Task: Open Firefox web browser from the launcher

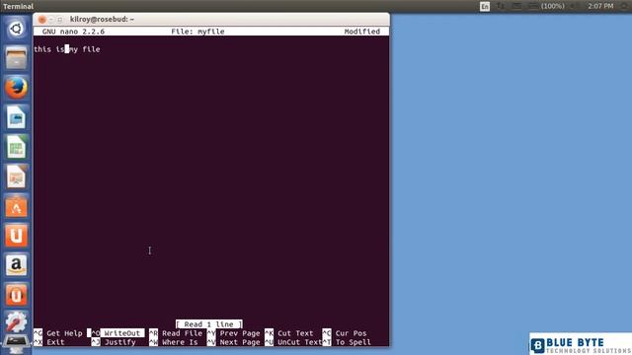Action: (16, 88)
